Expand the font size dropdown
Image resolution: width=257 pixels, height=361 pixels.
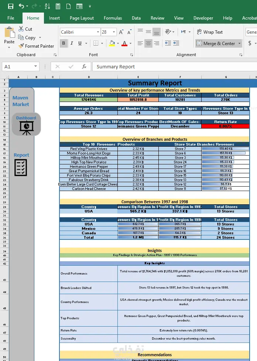[114, 32]
